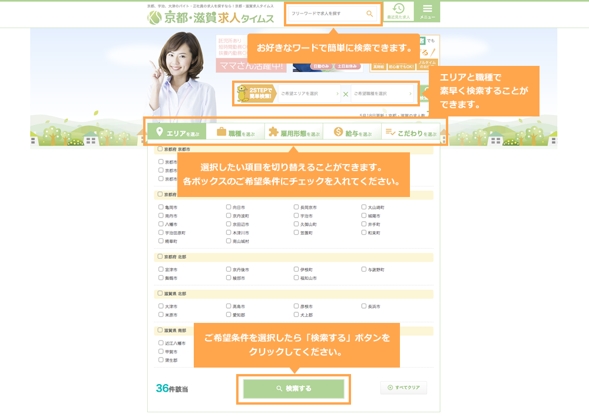Click the 京都・滋賀求人タイムス logo
589x417 pixels.
coord(211,18)
